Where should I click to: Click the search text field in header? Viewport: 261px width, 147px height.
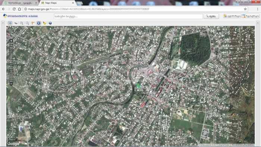[x=128, y=16]
